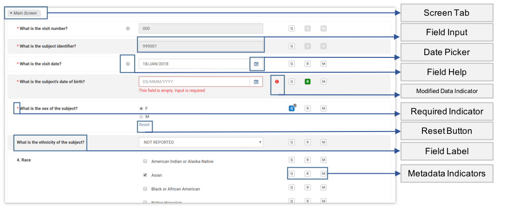Click the visit number field showing 000
The image size is (508, 213).
201,28
